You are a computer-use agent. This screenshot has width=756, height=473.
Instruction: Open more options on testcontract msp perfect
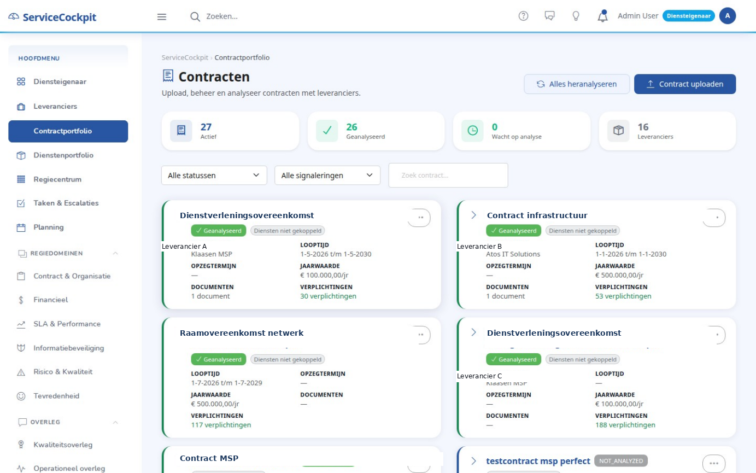pos(714,463)
